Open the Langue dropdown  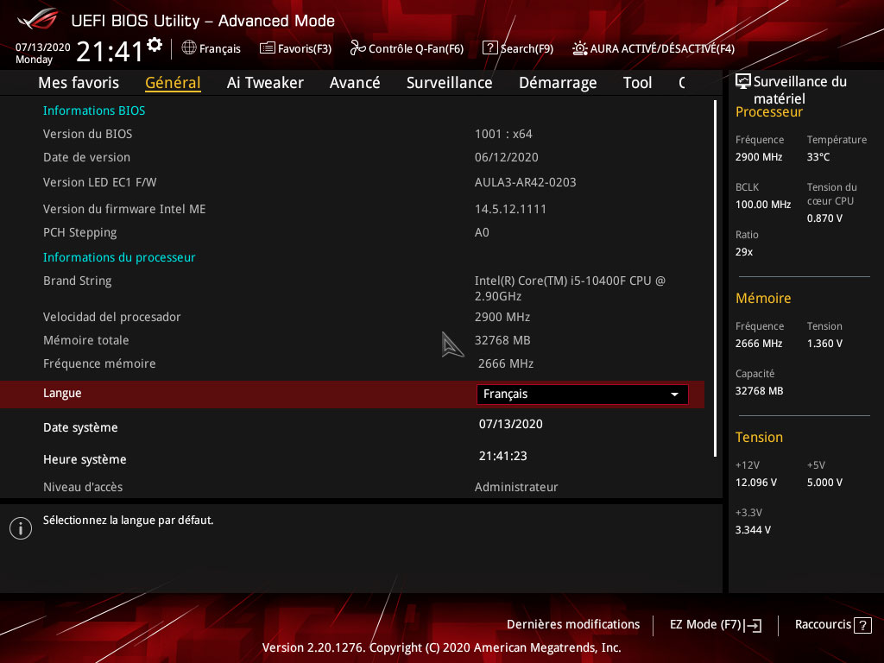click(x=582, y=395)
